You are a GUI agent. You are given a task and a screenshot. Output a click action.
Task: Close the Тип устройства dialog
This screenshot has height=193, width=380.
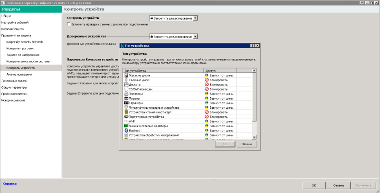(257, 46)
